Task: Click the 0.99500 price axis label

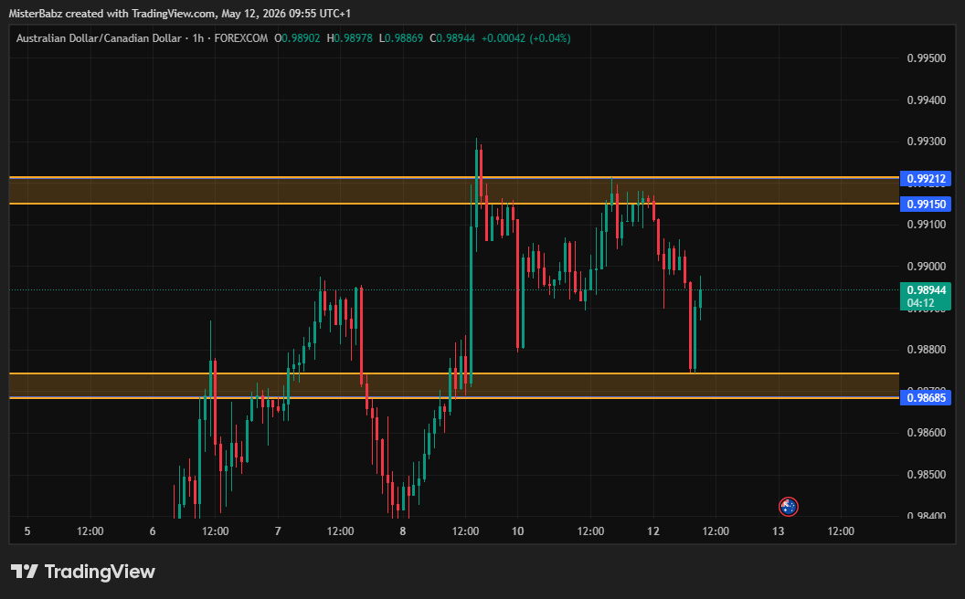Action: pos(927,58)
